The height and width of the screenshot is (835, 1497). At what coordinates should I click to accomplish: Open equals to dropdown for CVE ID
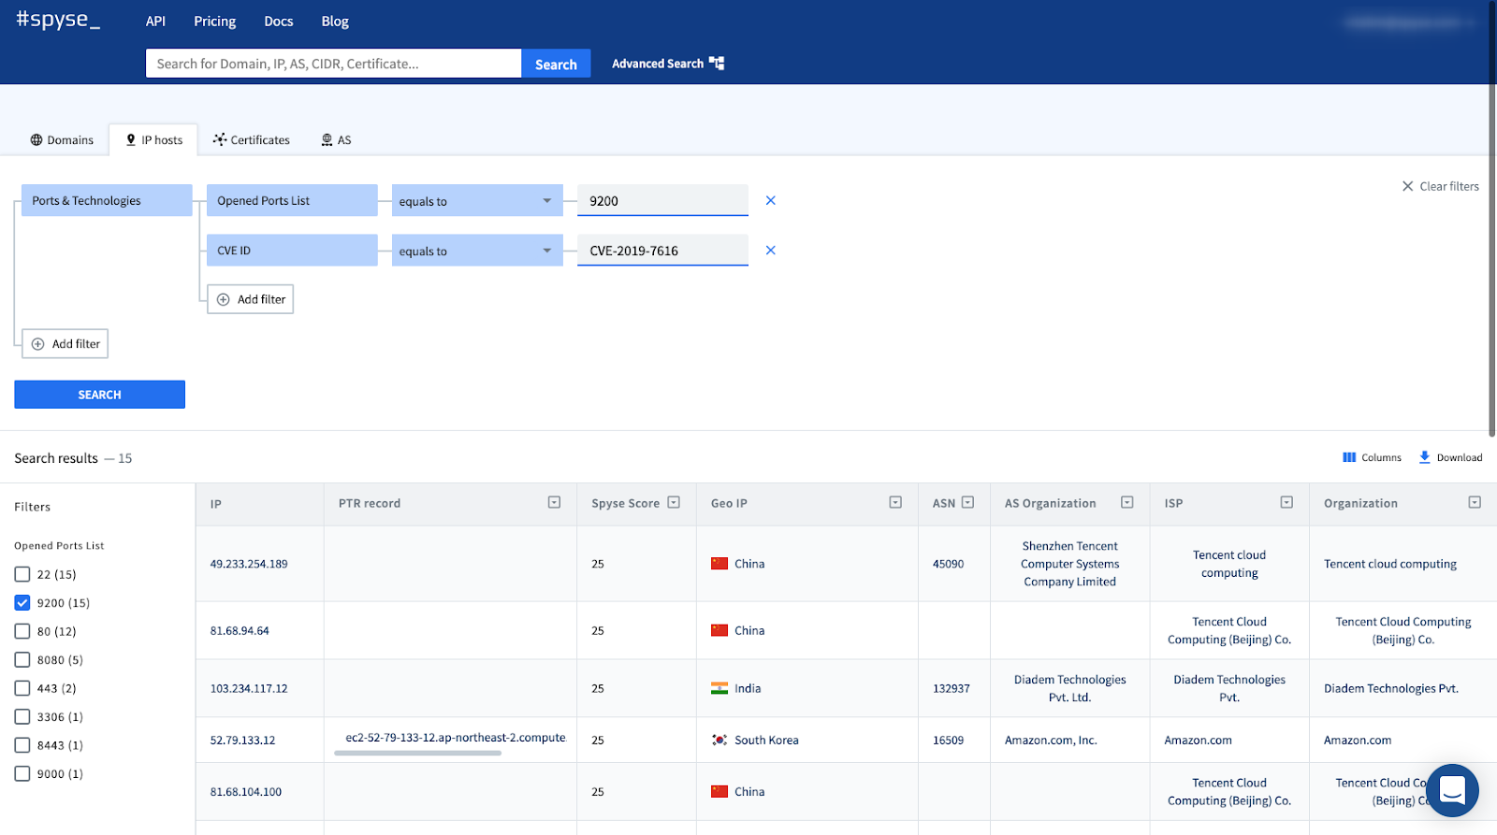tap(477, 251)
